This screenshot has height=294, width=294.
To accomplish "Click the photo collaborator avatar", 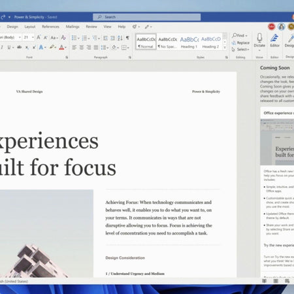I will click(x=282, y=27).
